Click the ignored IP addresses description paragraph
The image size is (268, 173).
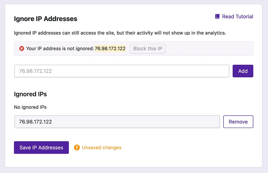pyautogui.click(x=120, y=33)
